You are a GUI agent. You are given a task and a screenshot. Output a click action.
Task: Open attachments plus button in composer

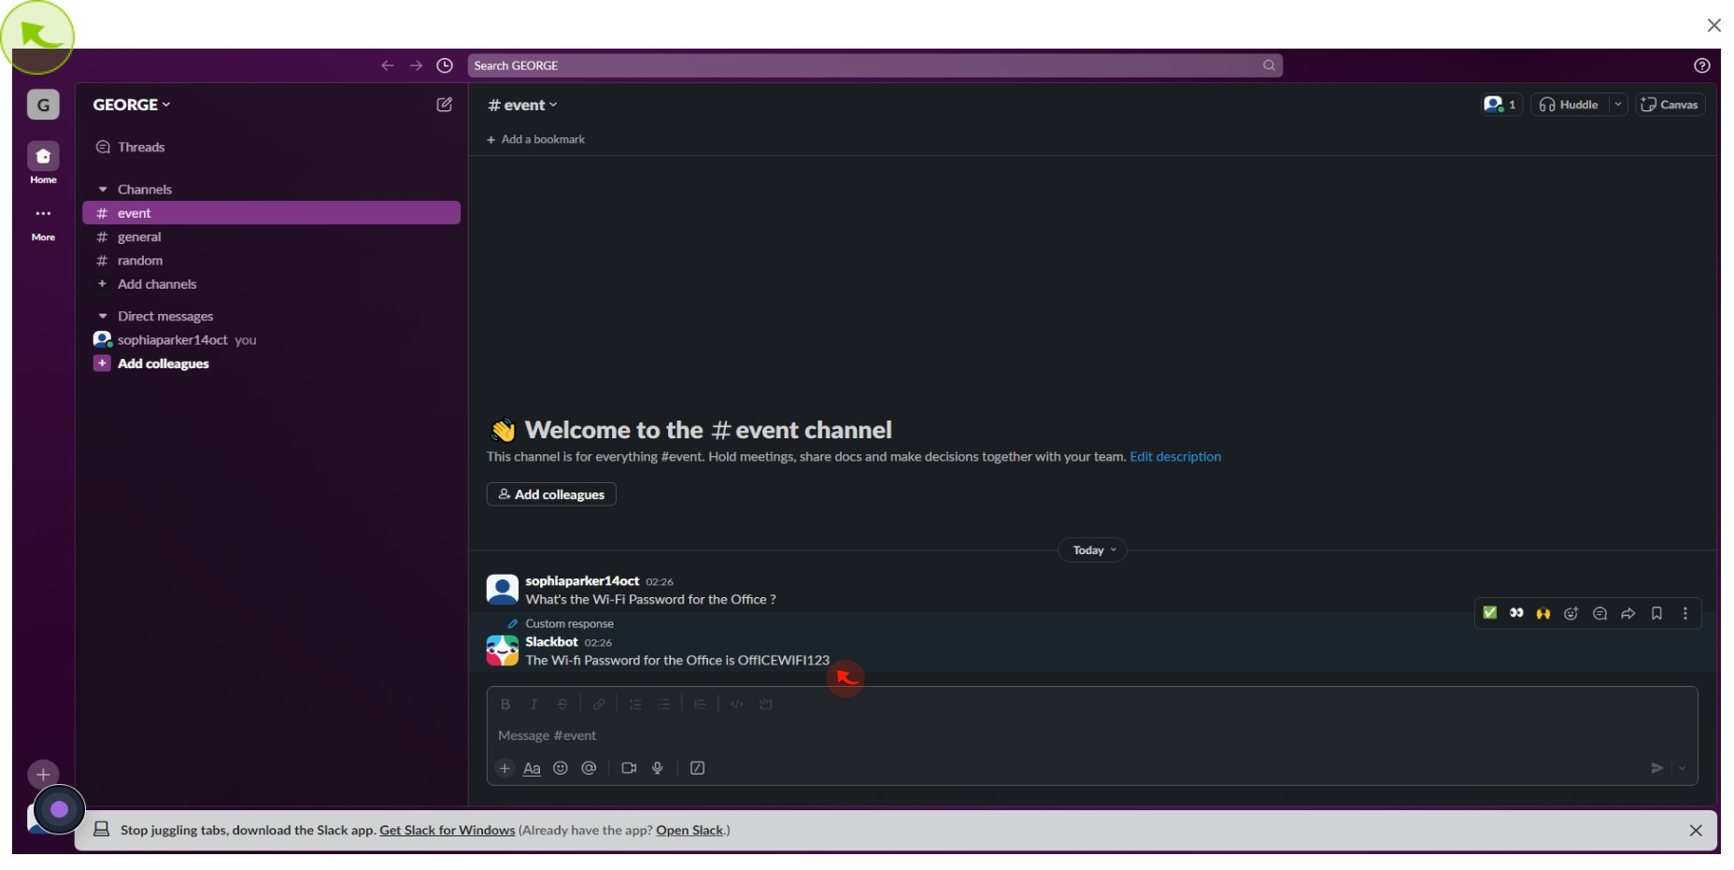point(505,768)
